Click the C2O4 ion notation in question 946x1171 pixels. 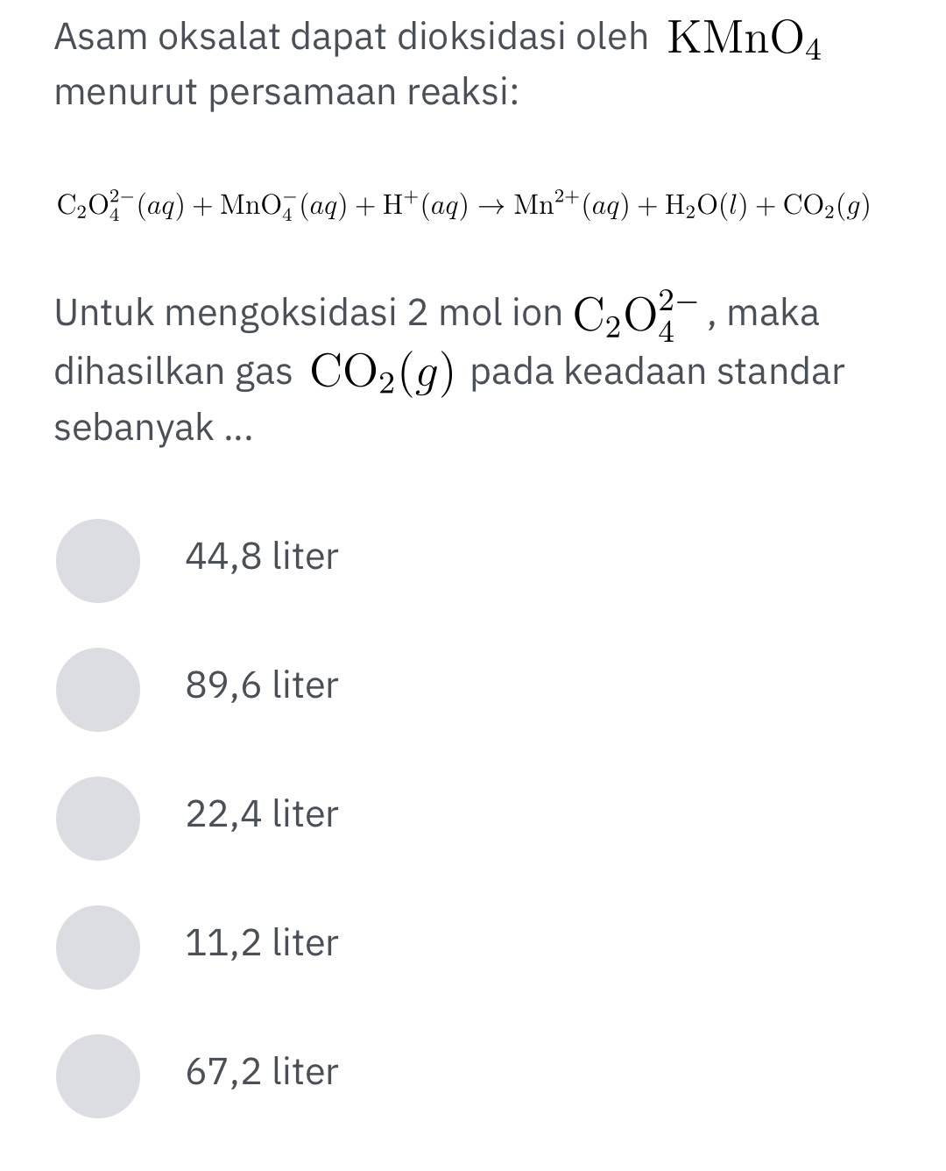click(x=635, y=317)
